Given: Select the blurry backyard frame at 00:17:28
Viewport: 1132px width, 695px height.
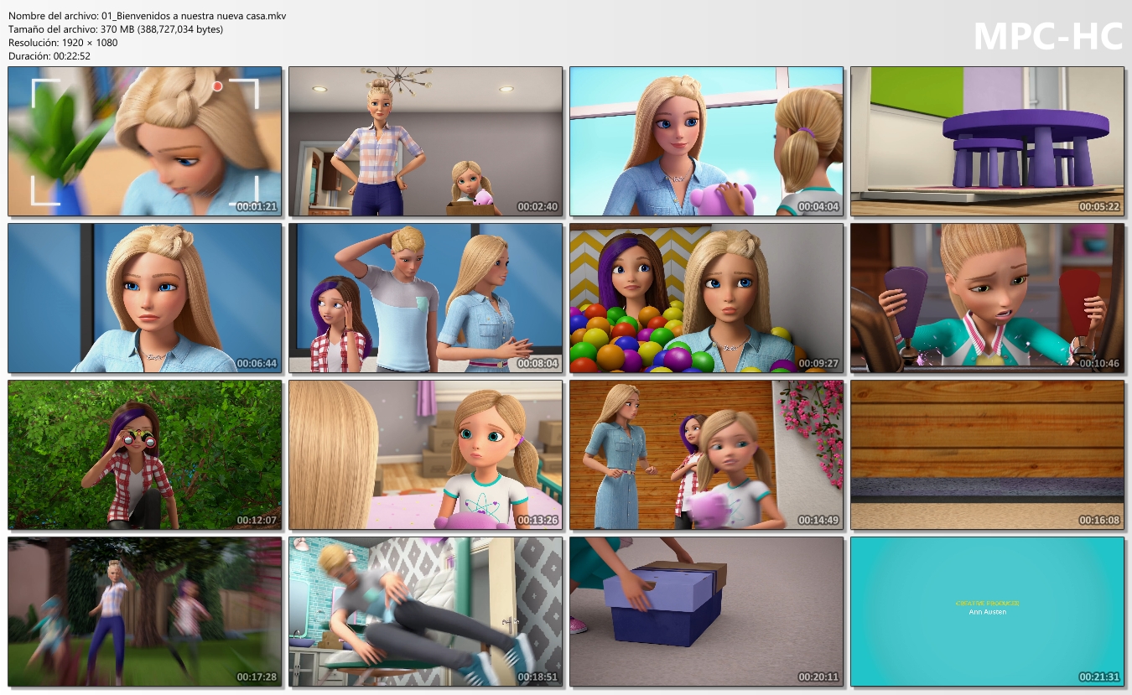Looking at the screenshot, I should click(x=145, y=612).
